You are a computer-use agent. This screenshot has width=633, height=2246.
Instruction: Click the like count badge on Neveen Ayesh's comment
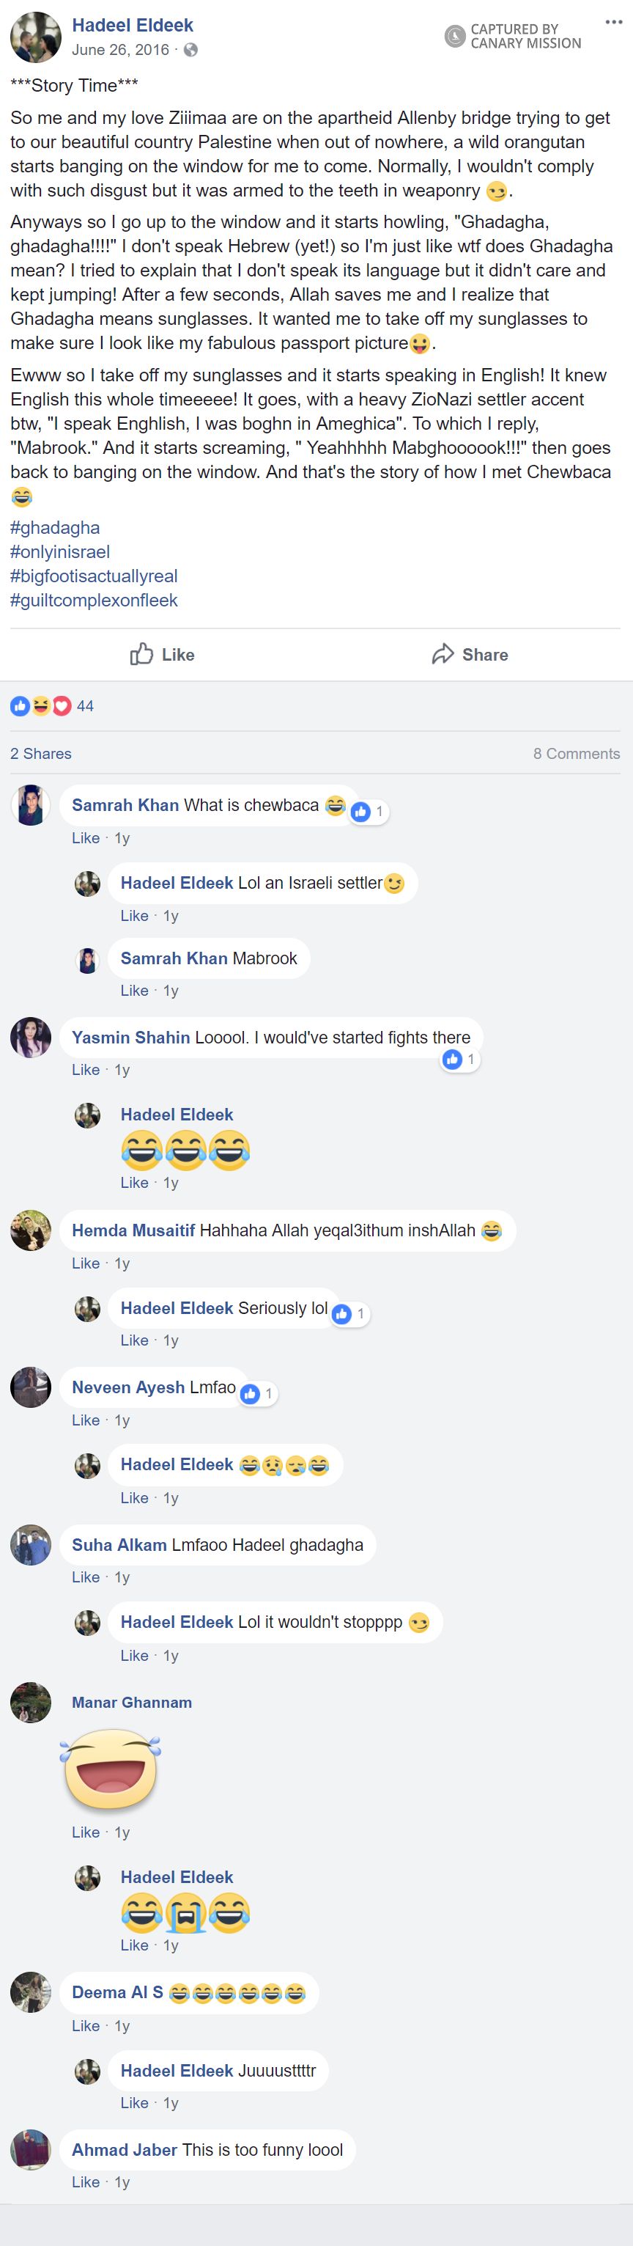click(258, 1393)
